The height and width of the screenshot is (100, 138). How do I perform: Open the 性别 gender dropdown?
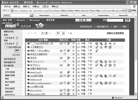[x=17, y=38]
